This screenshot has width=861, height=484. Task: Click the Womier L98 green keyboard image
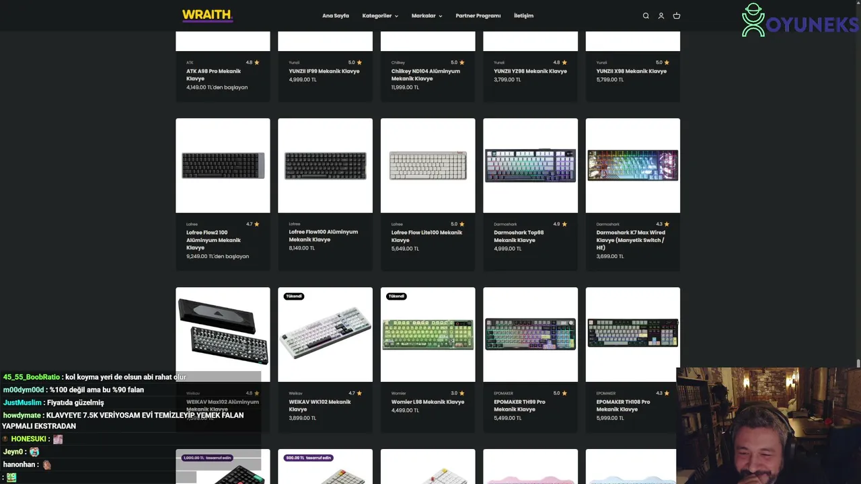(x=428, y=335)
